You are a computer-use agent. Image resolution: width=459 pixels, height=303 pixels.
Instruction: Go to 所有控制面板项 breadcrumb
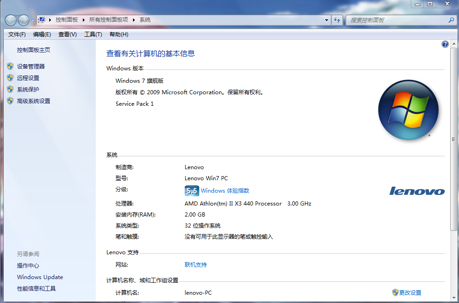click(109, 20)
